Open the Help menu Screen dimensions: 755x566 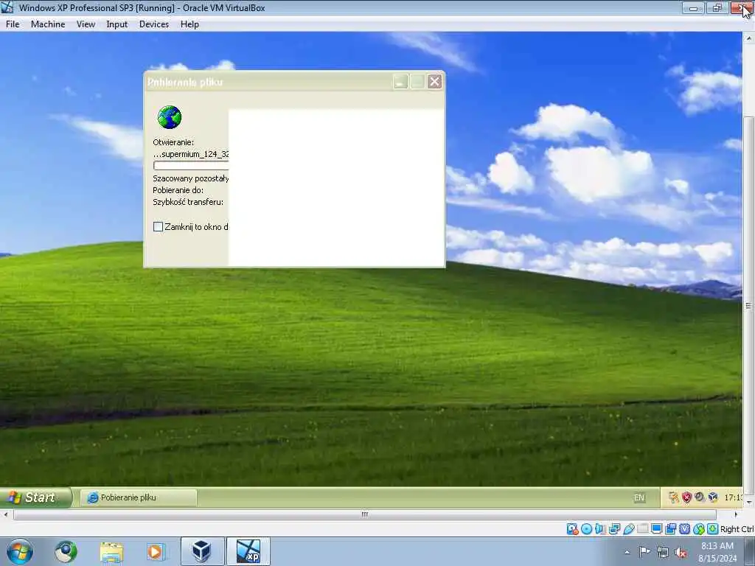[x=189, y=24]
